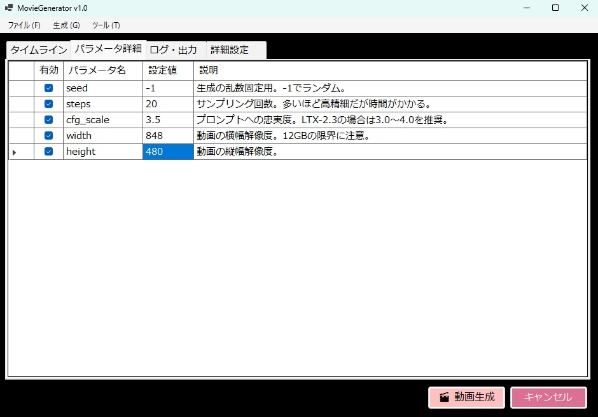Open the ファイル (F) menu
This screenshot has height=417, width=598.
24,25
